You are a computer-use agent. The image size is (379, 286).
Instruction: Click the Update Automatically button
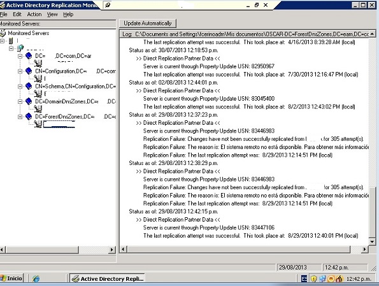pyautogui.click(x=148, y=24)
